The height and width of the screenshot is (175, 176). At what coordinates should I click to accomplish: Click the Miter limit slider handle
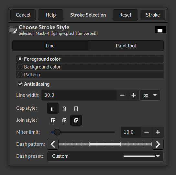57,132
